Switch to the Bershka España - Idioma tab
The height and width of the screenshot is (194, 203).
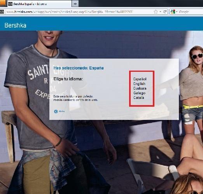click(39, 4)
